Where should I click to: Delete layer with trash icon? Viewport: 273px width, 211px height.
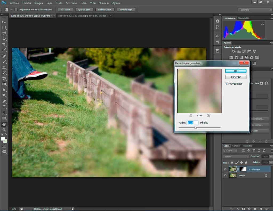point(266,209)
